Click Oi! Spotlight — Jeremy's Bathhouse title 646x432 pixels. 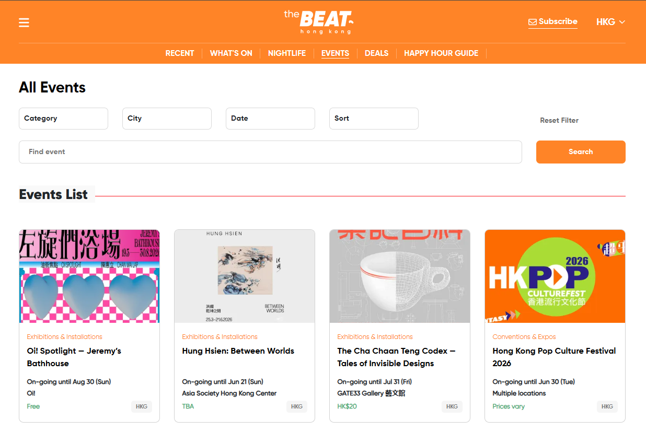74,357
